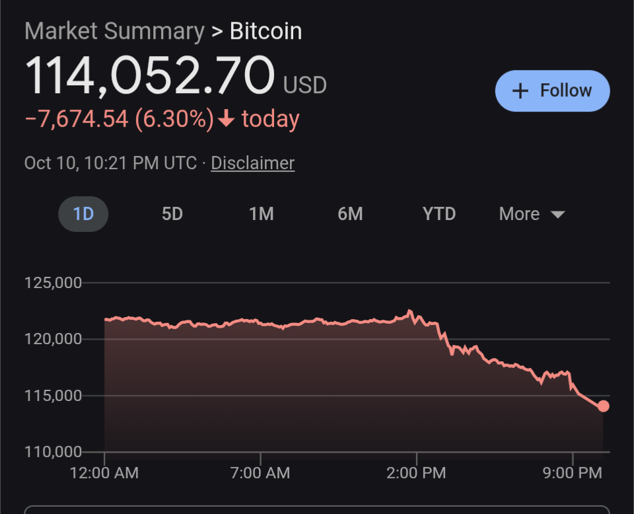The height and width of the screenshot is (514, 634).
Task: Click the Bitcoin breadcrumb title
Action: (265, 31)
